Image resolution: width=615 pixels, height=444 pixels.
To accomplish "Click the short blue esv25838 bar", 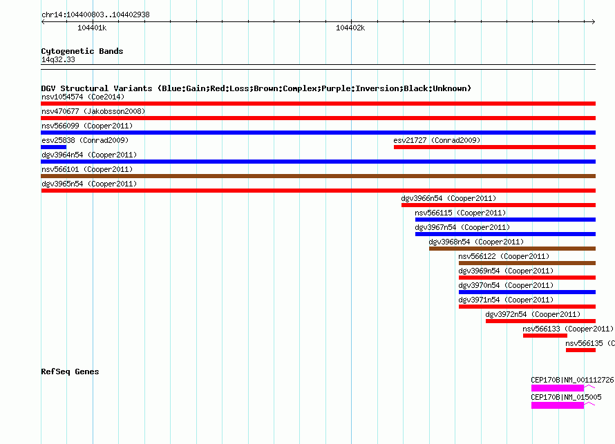I will pos(54,147).
